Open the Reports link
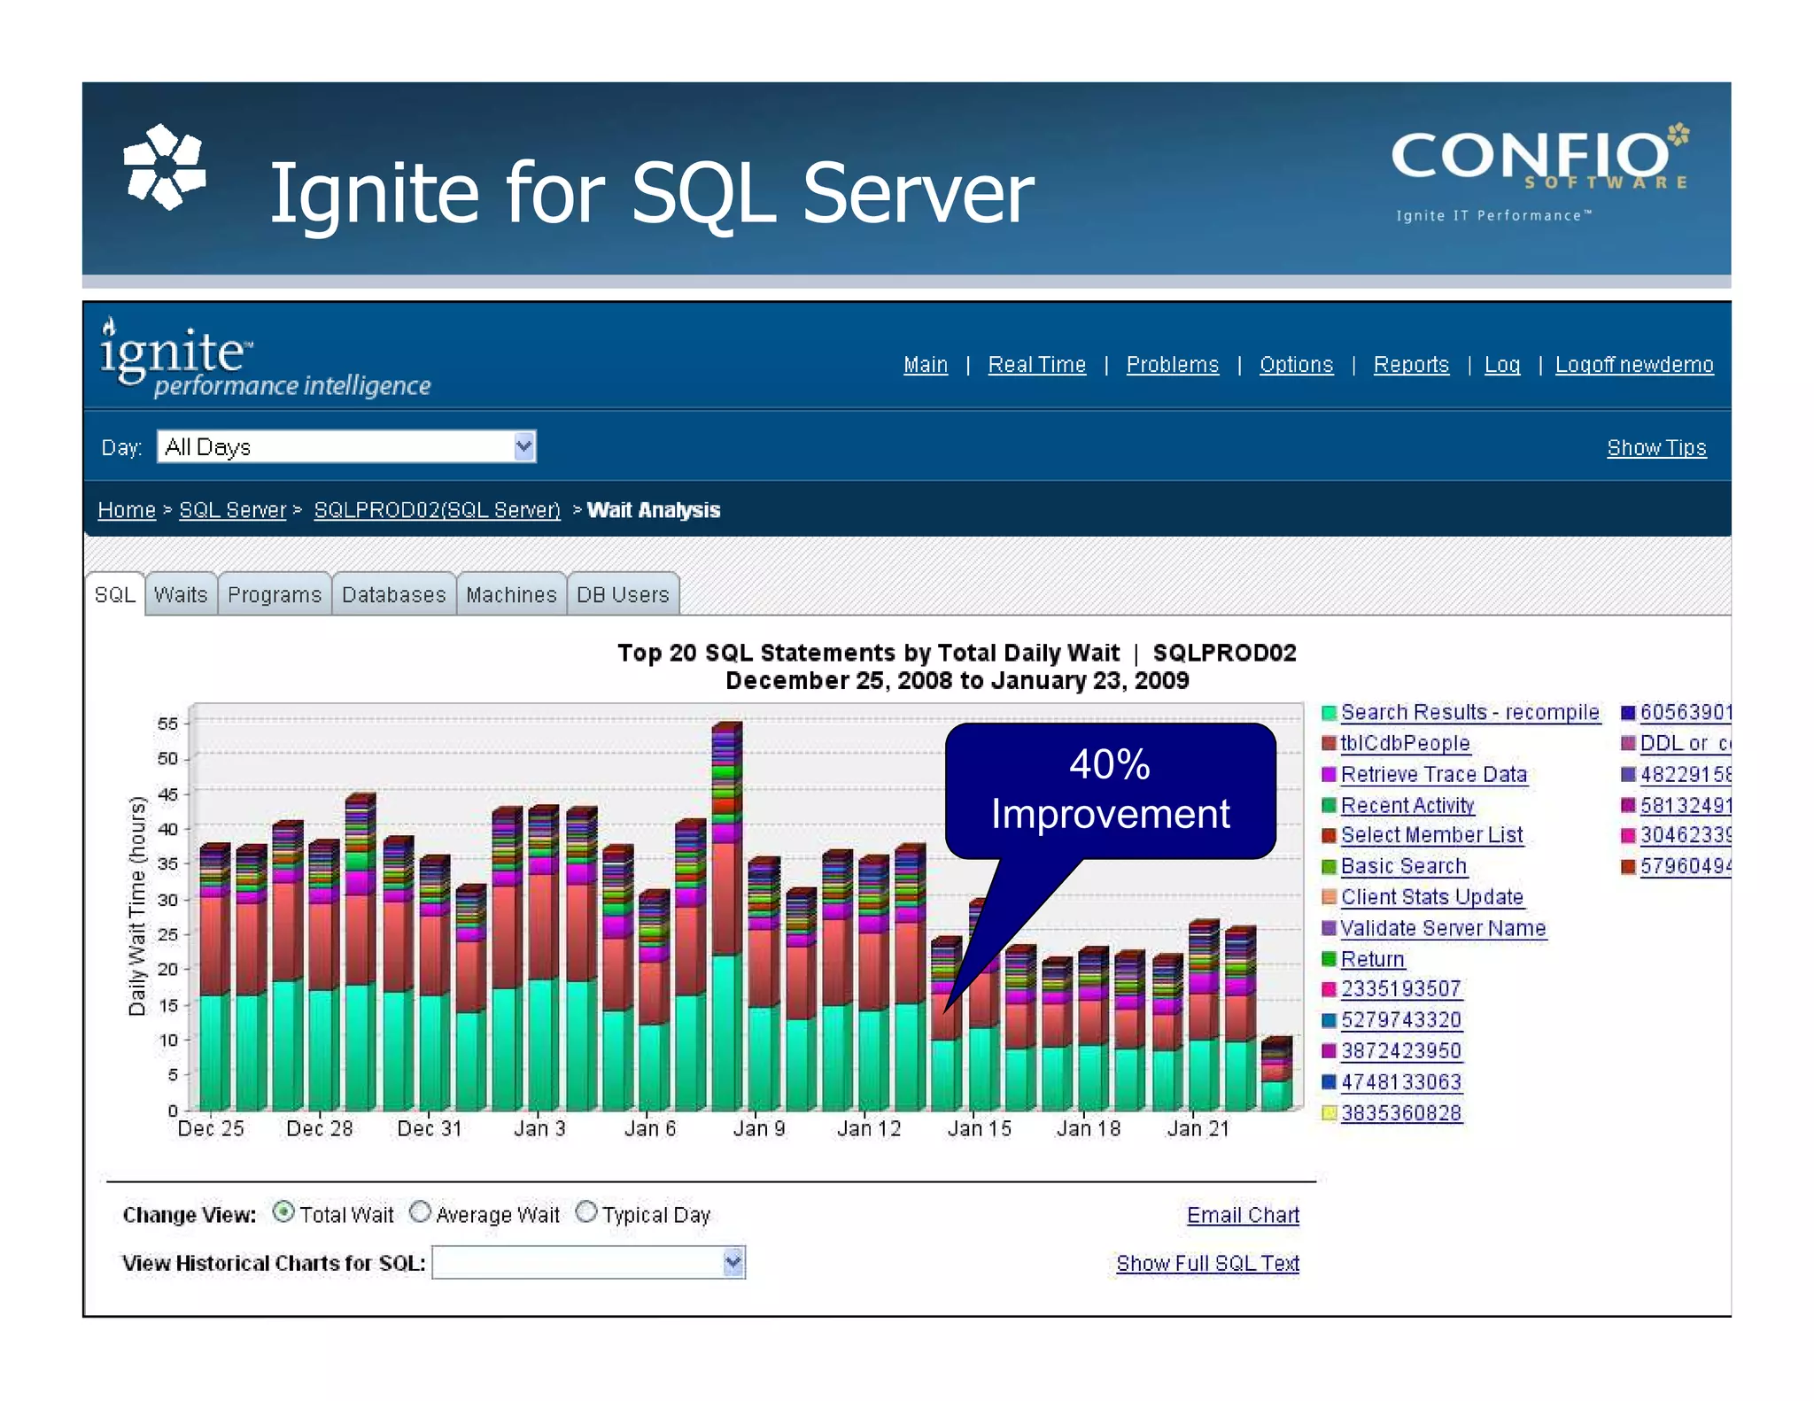Viewport: 1814px width, 1401px height. (x=1411, y=365)
